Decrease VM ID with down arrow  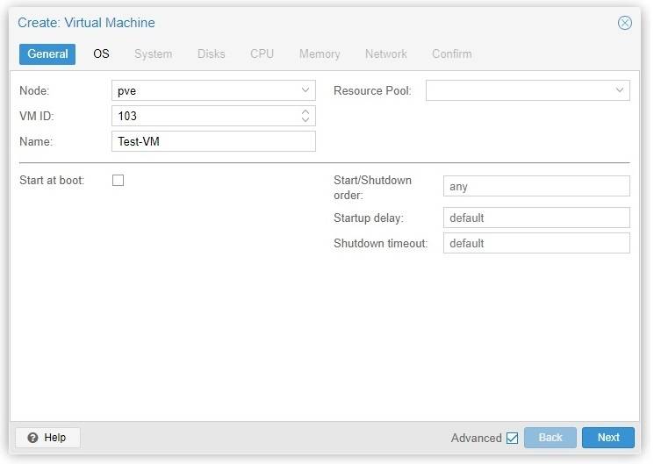click(305, 120)
